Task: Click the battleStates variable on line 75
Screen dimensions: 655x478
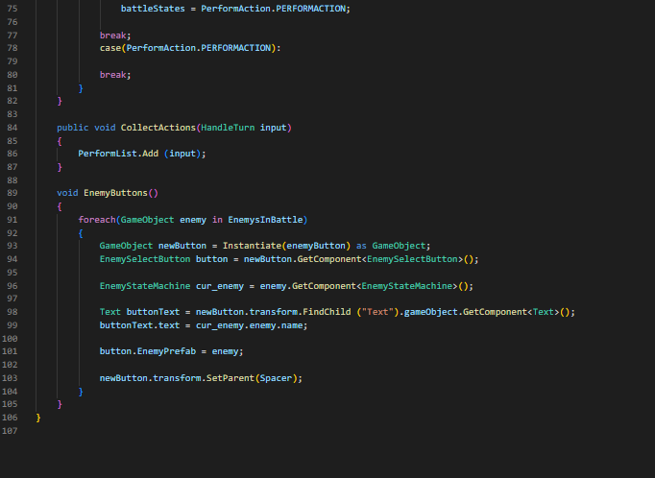Action: click(156, 8)
